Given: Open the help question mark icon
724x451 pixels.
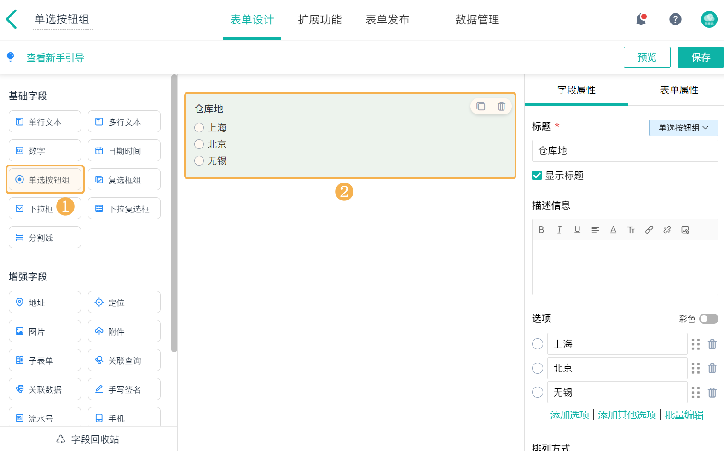Looking at the screenshot, I should point(675,19).
